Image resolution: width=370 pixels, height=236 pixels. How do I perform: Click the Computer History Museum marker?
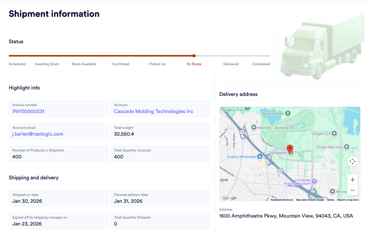click(x=314, y=181)
